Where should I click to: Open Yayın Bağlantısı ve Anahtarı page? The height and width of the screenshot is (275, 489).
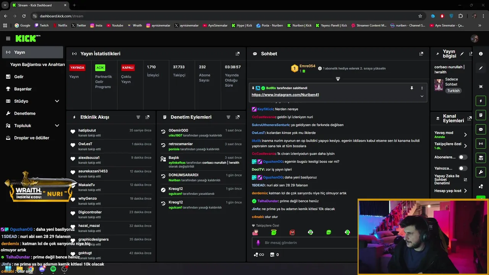click(37, 65)
